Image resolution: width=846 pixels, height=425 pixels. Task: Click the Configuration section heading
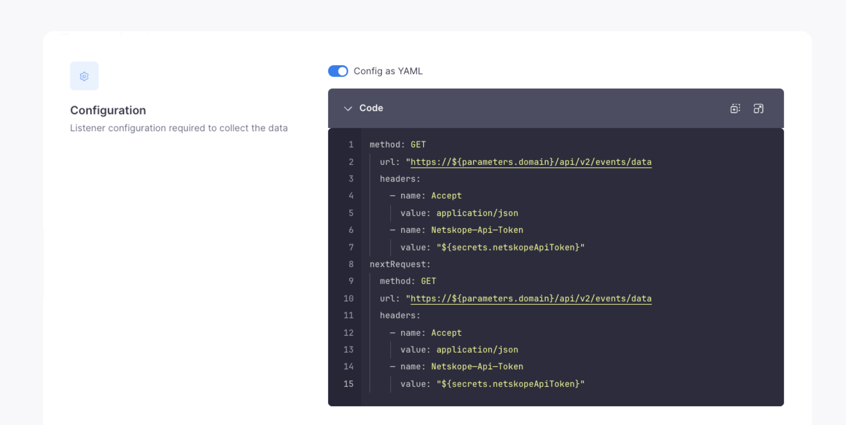click(x=108, y=110)
